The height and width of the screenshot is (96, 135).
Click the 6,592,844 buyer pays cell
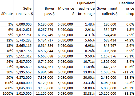tap(44, 51)
